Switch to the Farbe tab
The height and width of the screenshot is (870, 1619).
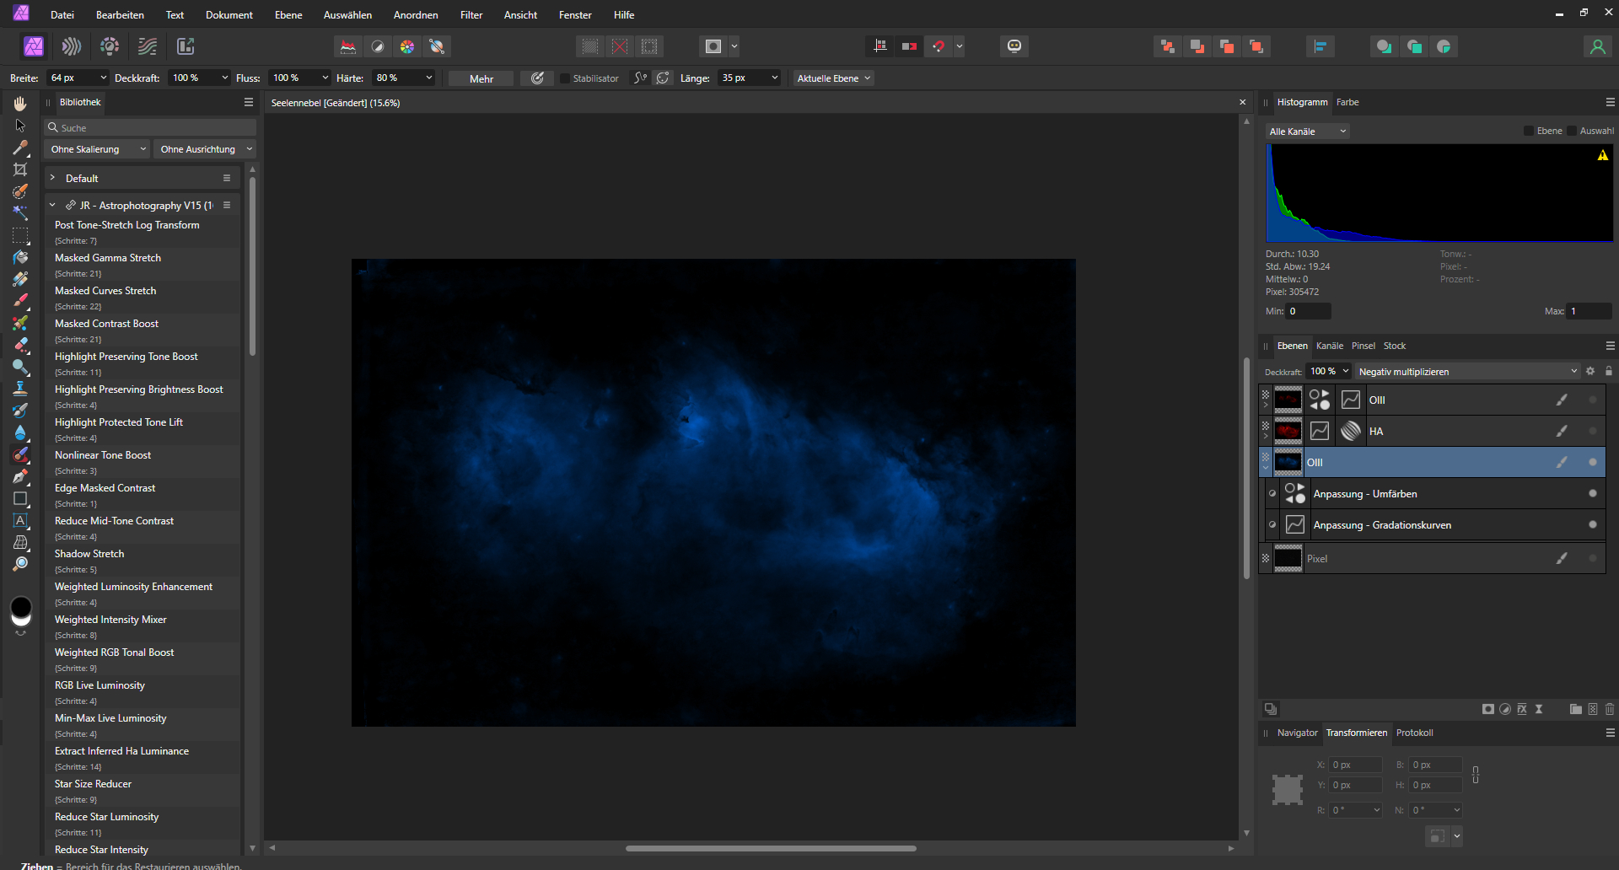pyautogui.click(x=1347, y=102)
